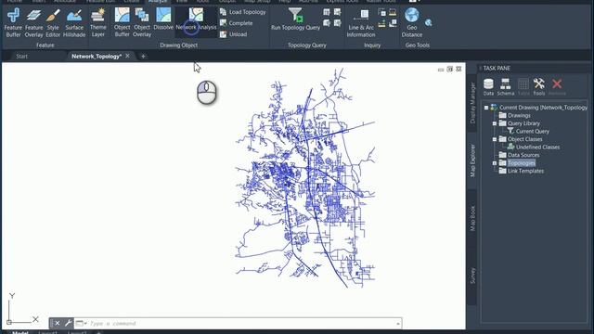Screen dimensions: 594x334
Task: Select the Surface Hillshade tool
Action: [74, 22]
